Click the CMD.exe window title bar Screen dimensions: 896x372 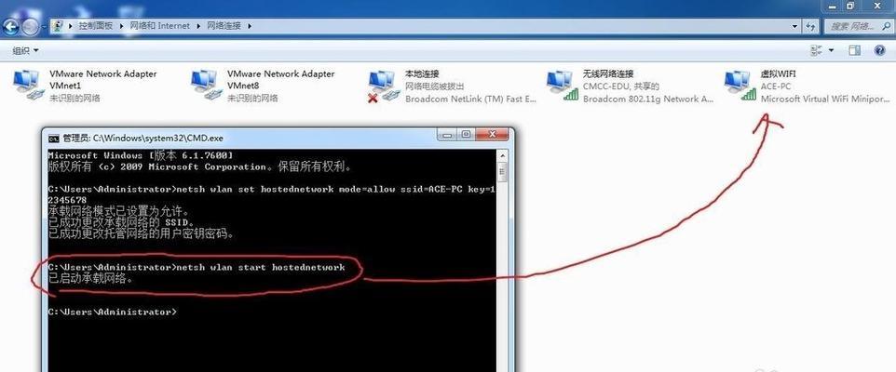[240, 138]
